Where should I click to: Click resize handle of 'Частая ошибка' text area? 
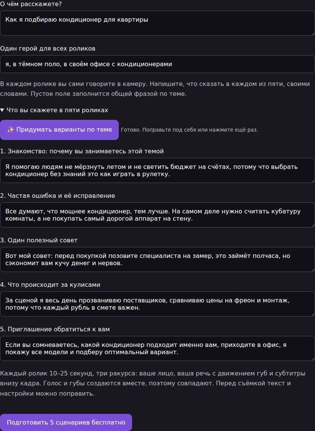[x=312, y=226]
